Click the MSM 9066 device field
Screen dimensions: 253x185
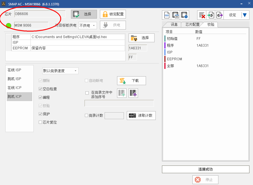pos(31,25)
